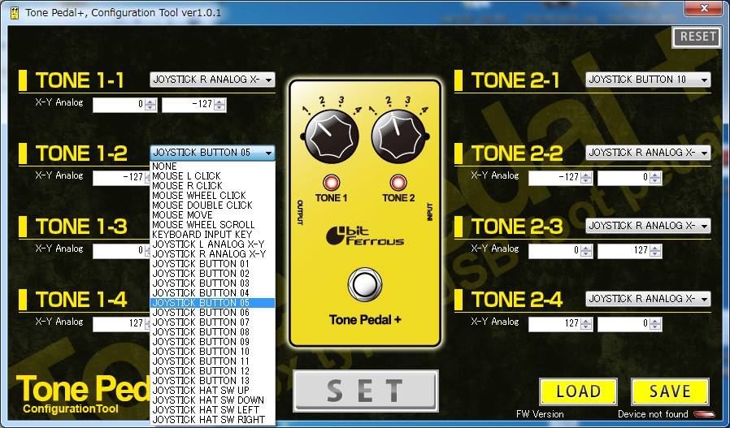Select JOYSTICK BUTTON 07 option
The width and height of the screenshot is (730, 428).
click(x=212, y=322)
